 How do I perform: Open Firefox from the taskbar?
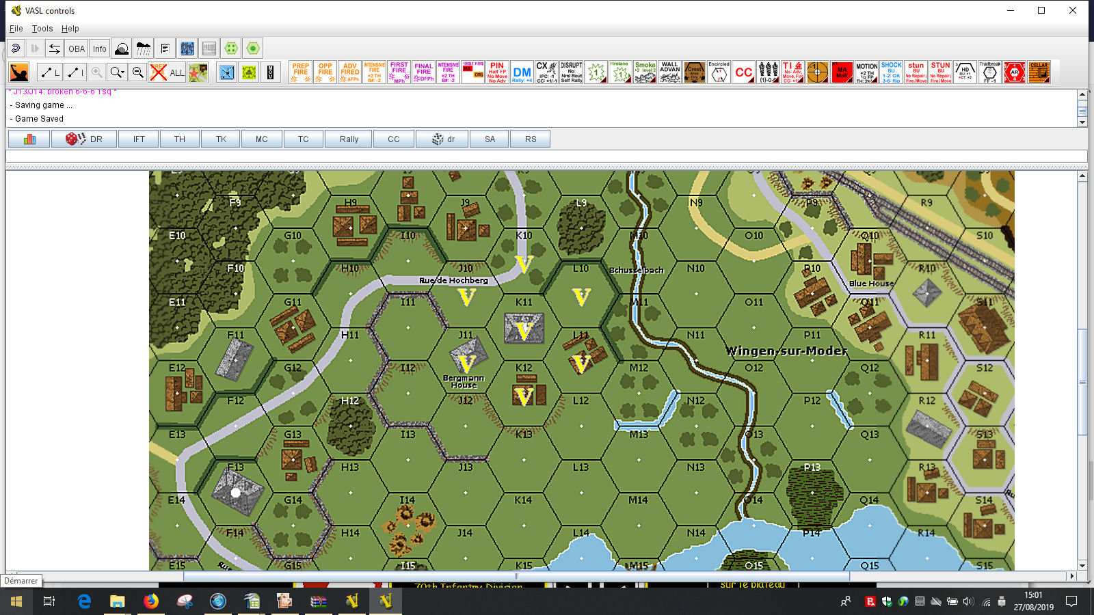[x=150, y=601]
